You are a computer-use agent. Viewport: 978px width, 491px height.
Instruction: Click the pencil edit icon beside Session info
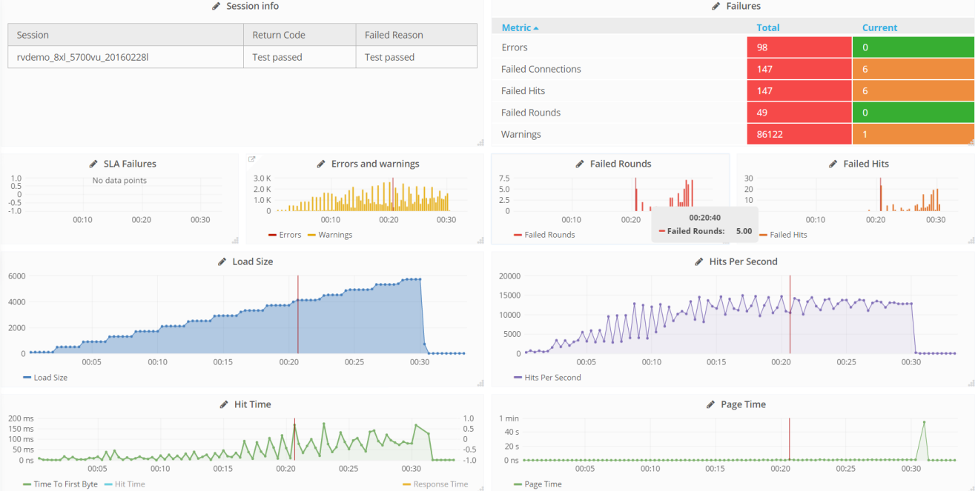pos(217,6)
